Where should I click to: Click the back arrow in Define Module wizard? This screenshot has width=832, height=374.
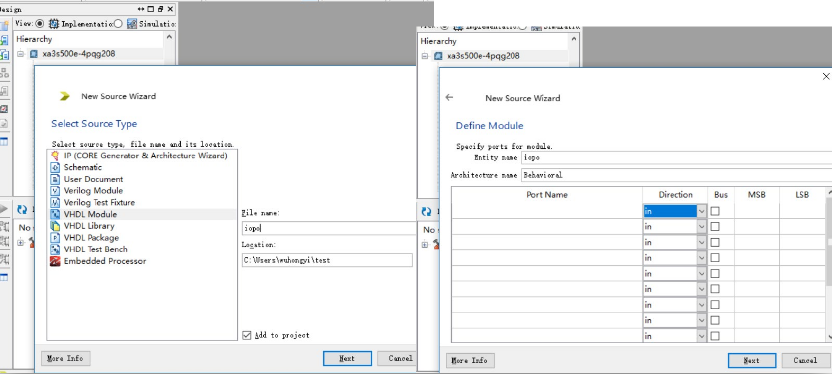tap(449, 97)
